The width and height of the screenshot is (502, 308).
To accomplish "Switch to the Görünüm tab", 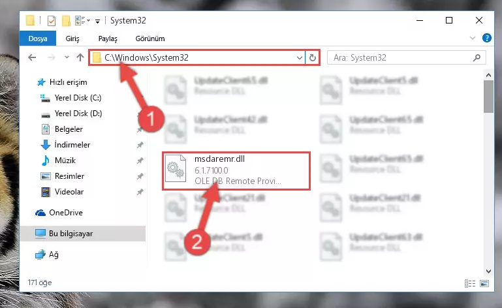I will (150, 38).
